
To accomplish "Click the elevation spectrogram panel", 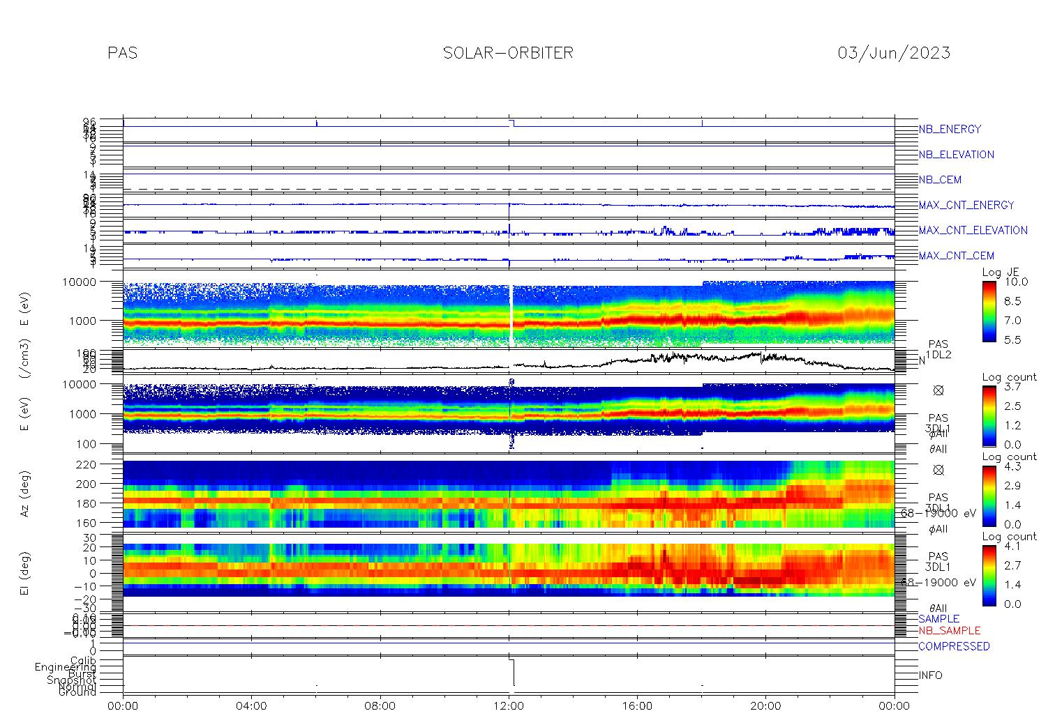I will click(509, 570).
